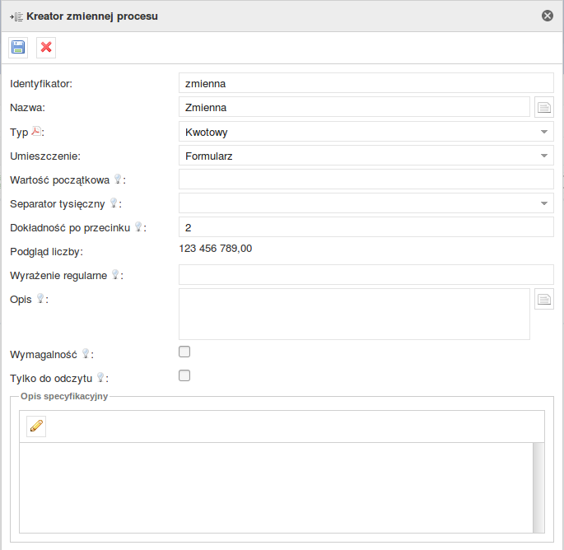
Task: Click the Identyfikator input field
Action: click(366, 83)
